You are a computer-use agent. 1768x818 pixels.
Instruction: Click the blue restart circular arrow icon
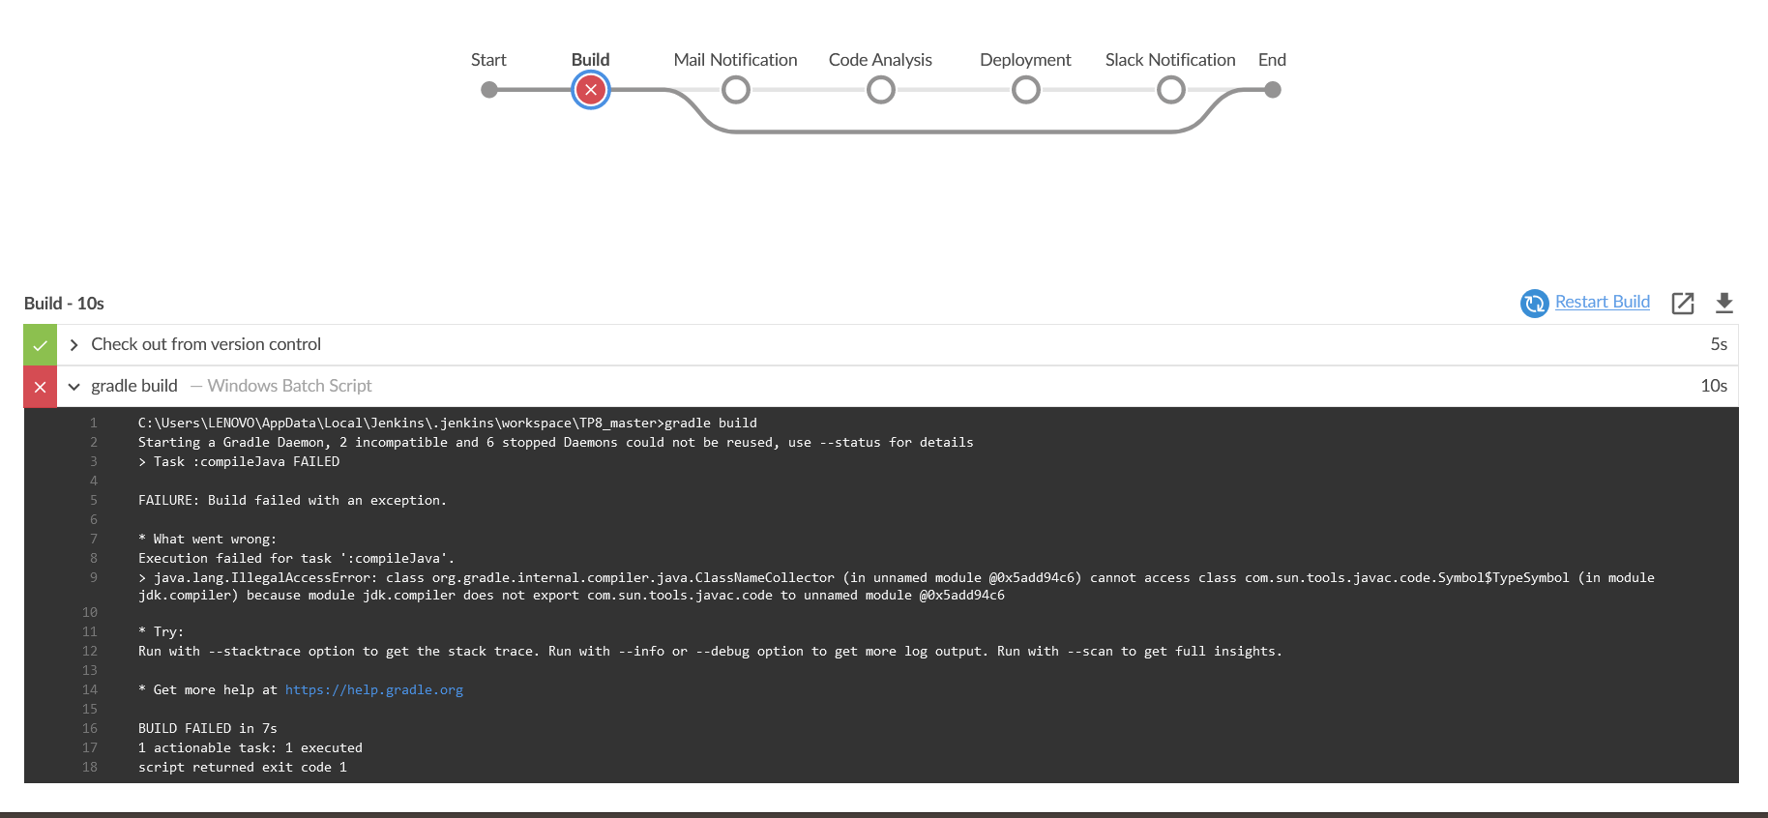[1535, 304]
